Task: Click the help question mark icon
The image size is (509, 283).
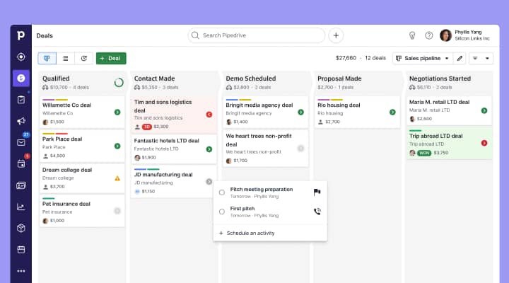Action: tap(428, 35)
